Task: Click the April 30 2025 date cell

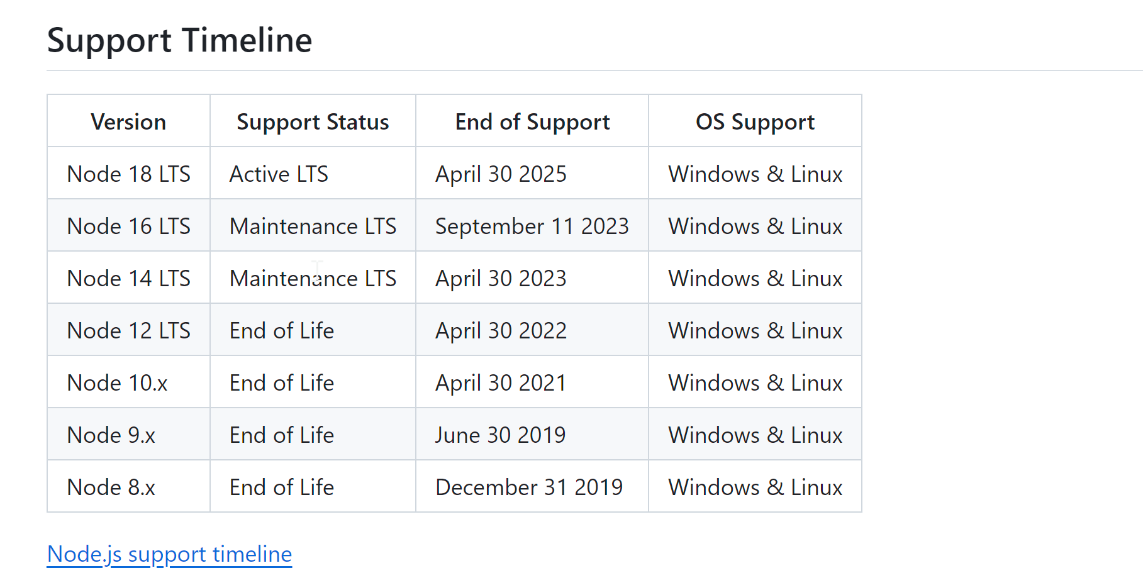Action: tap(532, 174)
